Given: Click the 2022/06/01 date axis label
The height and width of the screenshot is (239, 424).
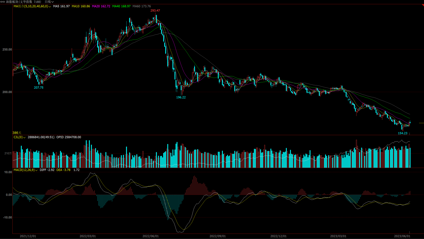Looking at the screenshot, I should [x=151, y=236].
